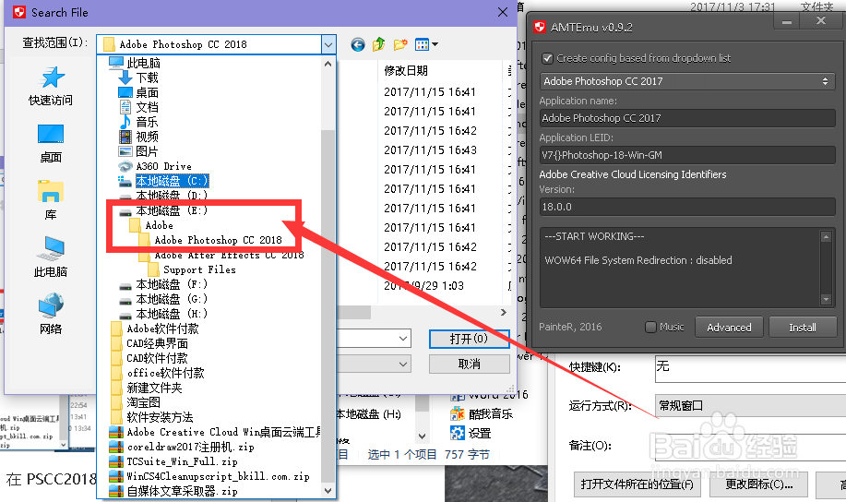The height and width of the screenshot is (502, 846).
Task: Click the 快捷键 shortcut key field
Action: (x=750, y=369)
